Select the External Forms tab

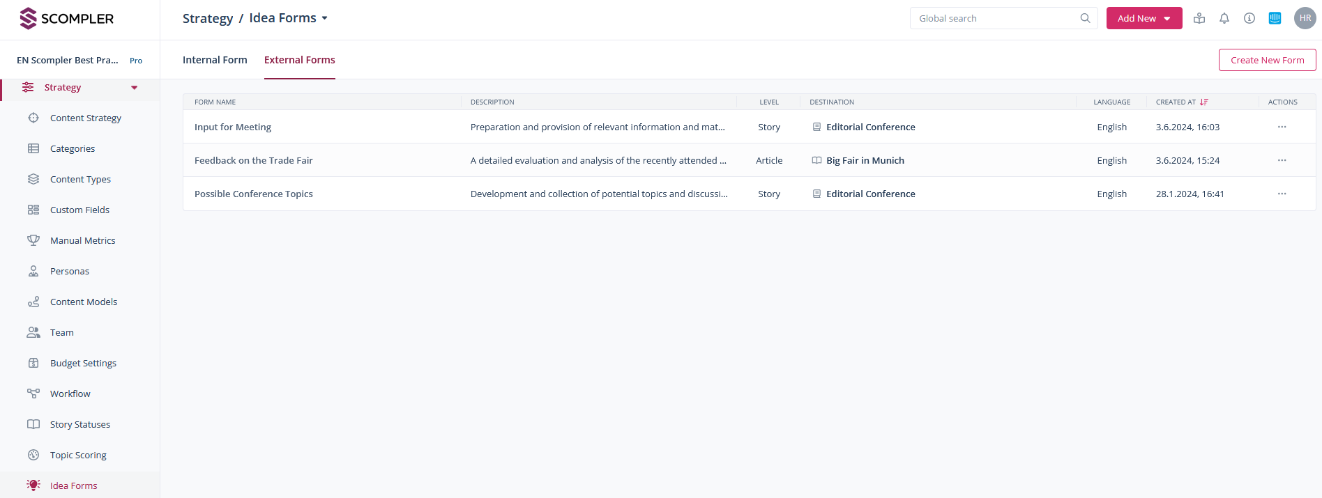coord(299,60)
